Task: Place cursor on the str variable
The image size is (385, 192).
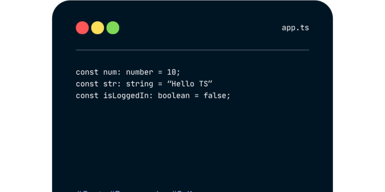Action: (x=110, y=84)
